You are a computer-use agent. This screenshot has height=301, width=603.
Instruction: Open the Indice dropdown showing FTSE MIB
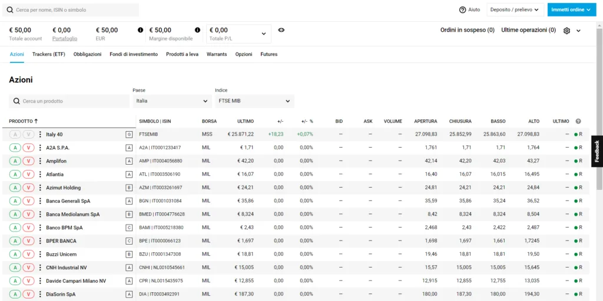[x=254, y=101]
